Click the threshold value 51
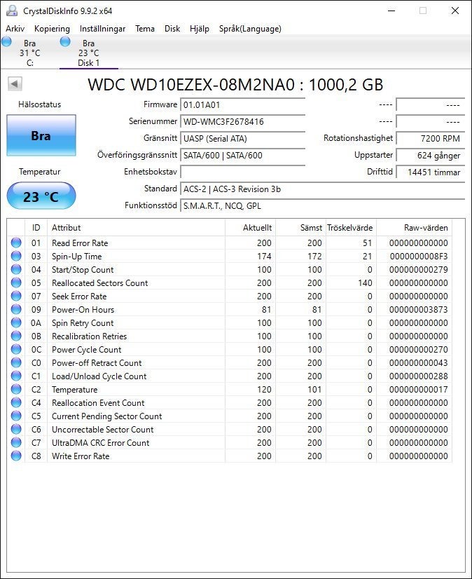Screen dimensions: 472x579 click(367, 243)
